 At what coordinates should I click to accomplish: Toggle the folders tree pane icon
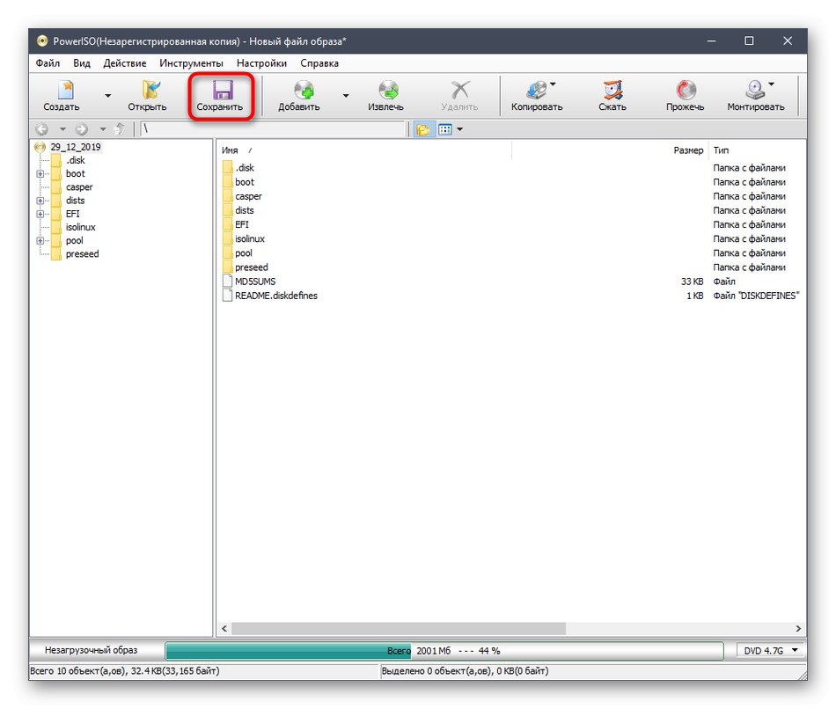(422, 129)
